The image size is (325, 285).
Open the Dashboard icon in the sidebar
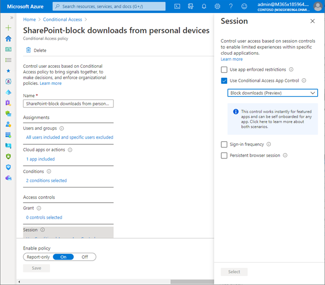8,49
